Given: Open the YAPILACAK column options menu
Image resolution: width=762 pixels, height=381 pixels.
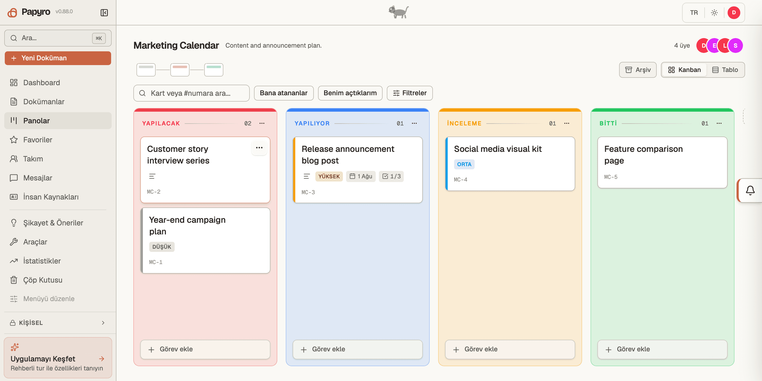Looking at the screenshot, I should click(x=262, y=123).
